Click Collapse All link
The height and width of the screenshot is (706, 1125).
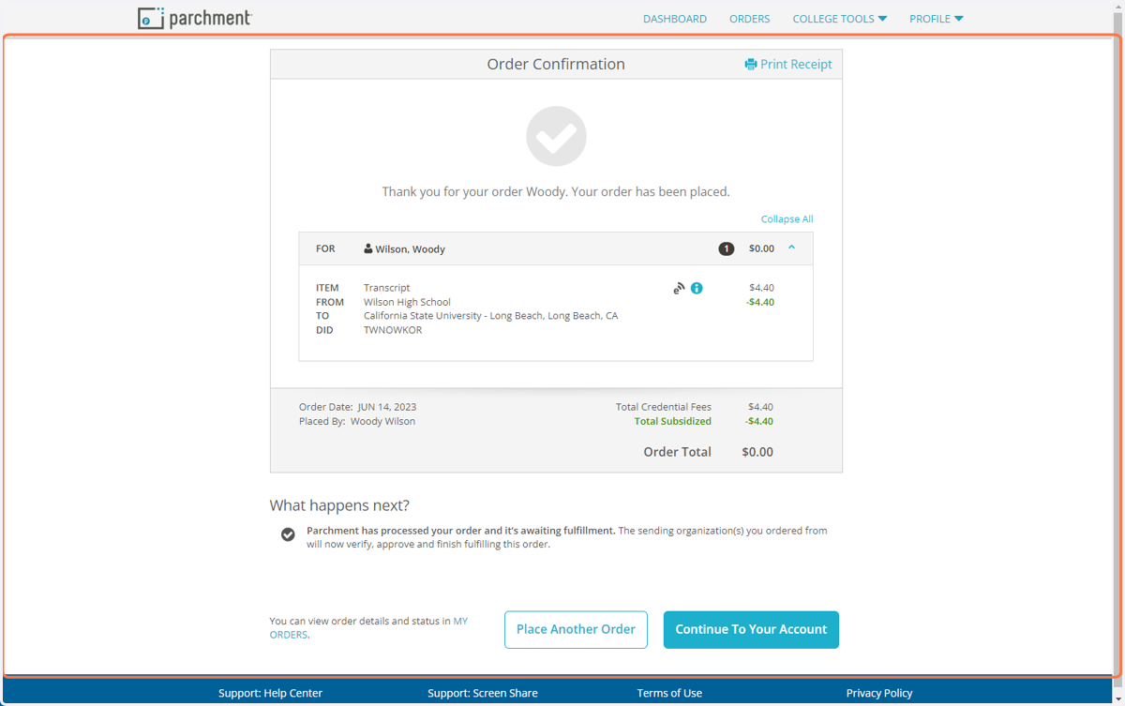(787, 218)
